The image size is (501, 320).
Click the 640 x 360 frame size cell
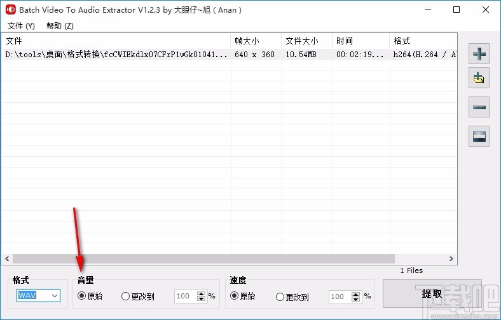[x=255, y=55]
